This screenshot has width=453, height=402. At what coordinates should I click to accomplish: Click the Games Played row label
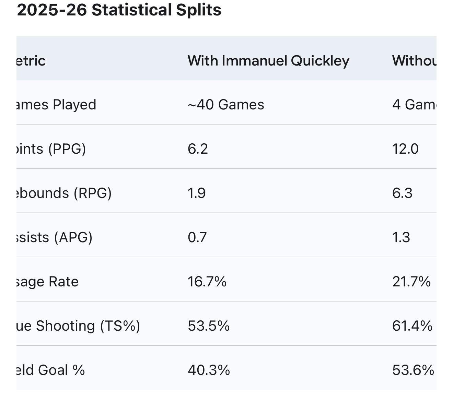coord(56,105)
